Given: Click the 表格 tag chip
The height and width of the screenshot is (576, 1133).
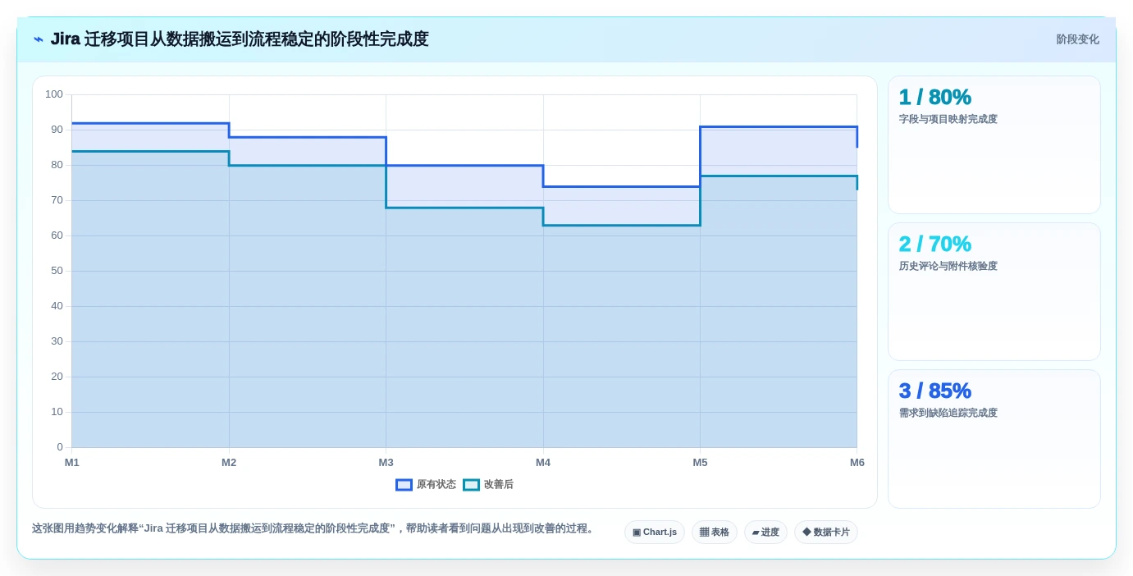Looking at the screenshot, I should (x=715, y=533).
